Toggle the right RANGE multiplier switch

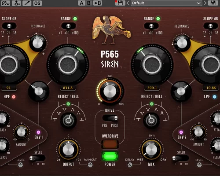tap(151, 26)
